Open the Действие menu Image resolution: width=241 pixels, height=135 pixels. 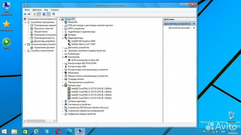(x=37, y=10)
